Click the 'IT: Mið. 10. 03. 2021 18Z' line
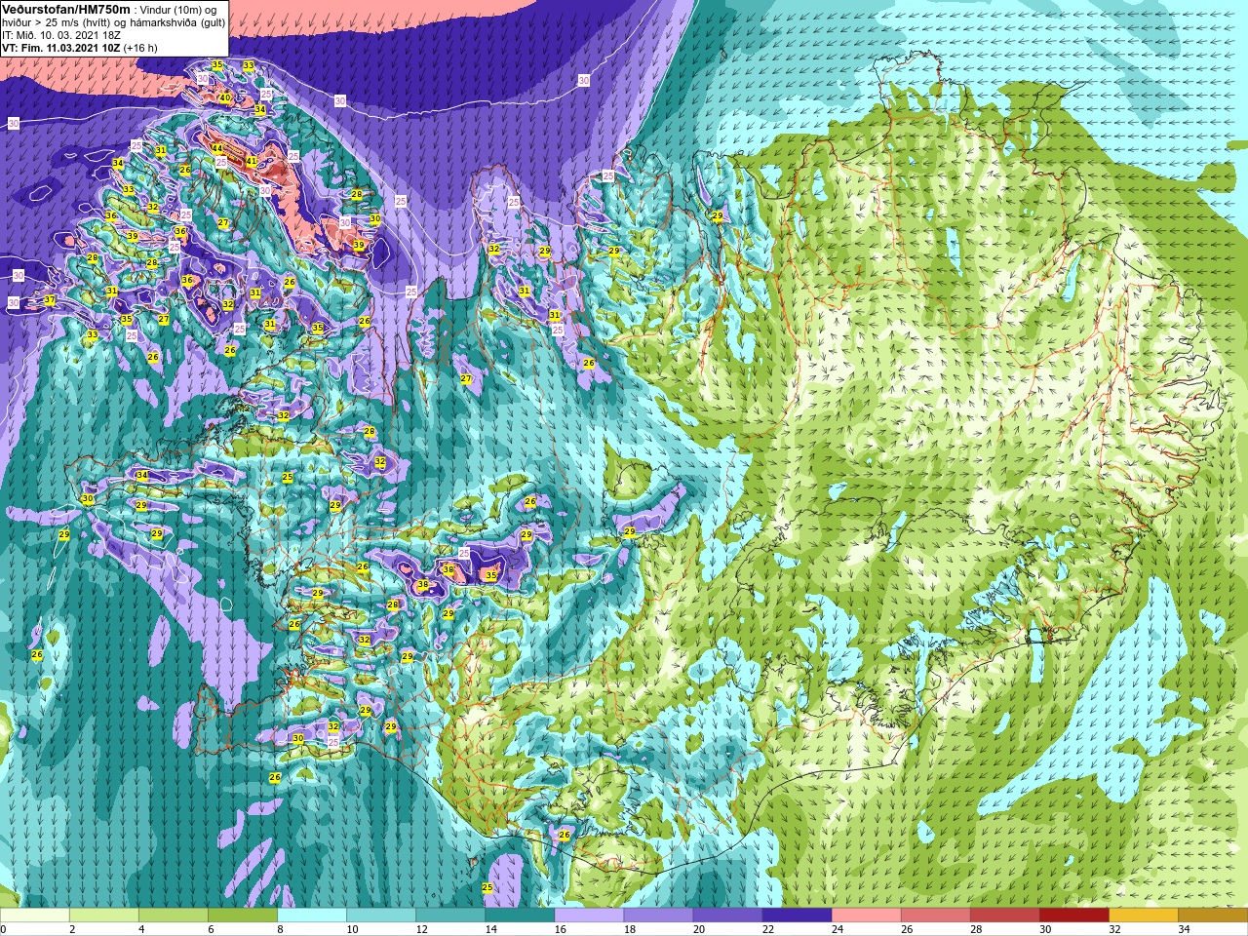This screenshot has height=936, width=1248. (x=61, y=34)
